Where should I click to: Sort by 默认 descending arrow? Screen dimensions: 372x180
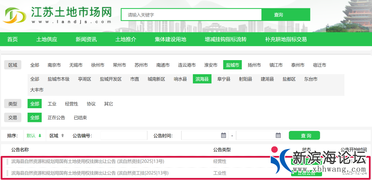[40, 136]
